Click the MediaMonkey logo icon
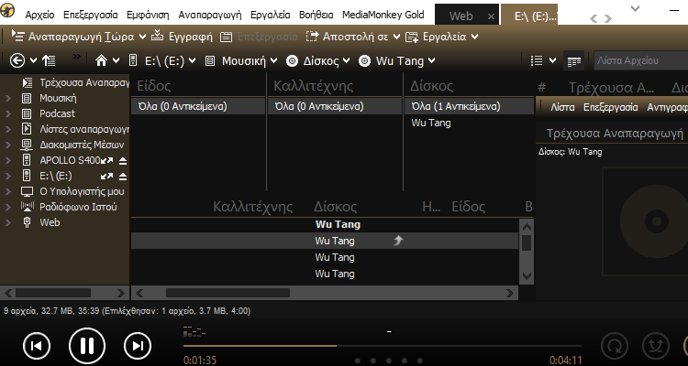The image size is (688, 366). (7, 9)
